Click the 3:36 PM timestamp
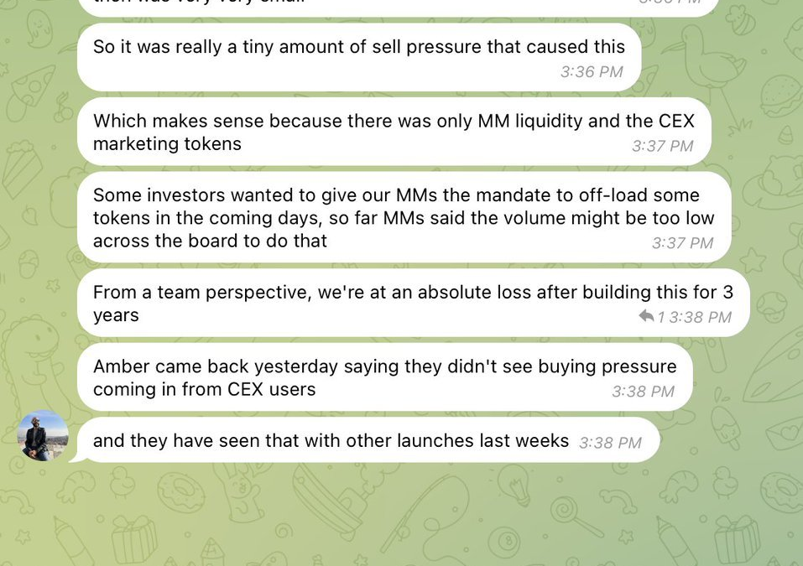This screenshot has width=803, height=566. pos(592,71)
